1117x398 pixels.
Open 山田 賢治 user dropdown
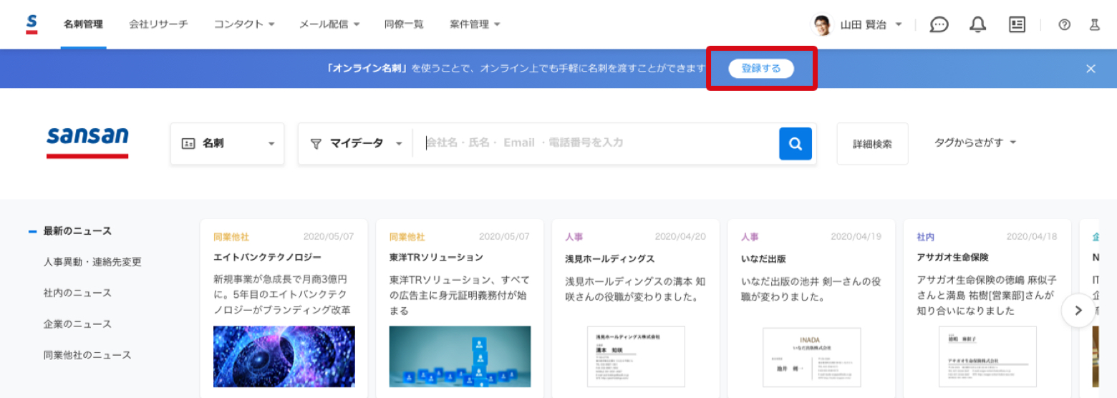[870, 24]
